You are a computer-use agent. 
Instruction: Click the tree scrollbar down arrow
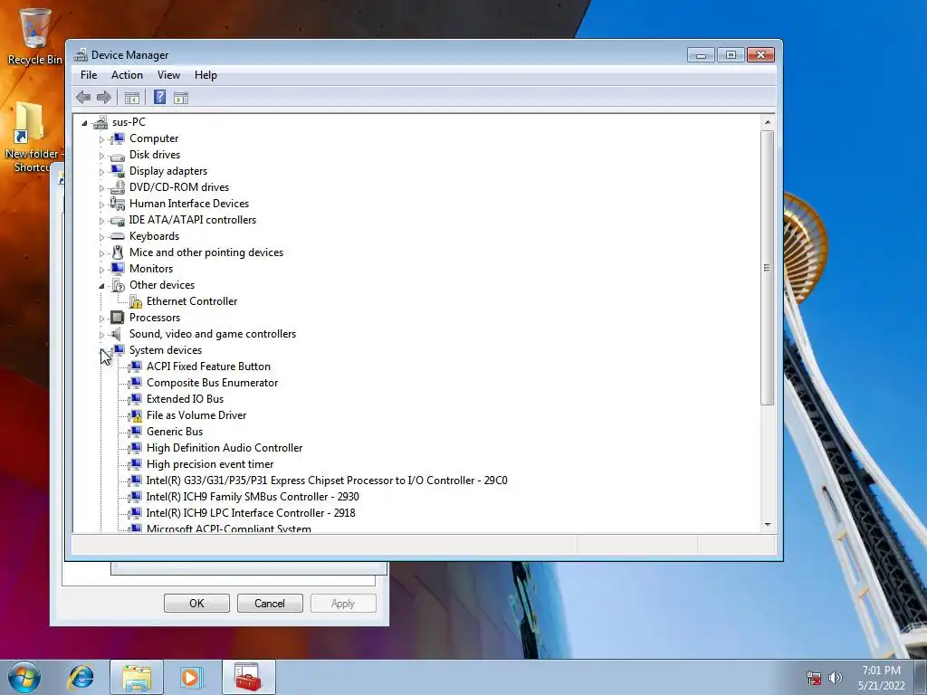tap(768, 525)
